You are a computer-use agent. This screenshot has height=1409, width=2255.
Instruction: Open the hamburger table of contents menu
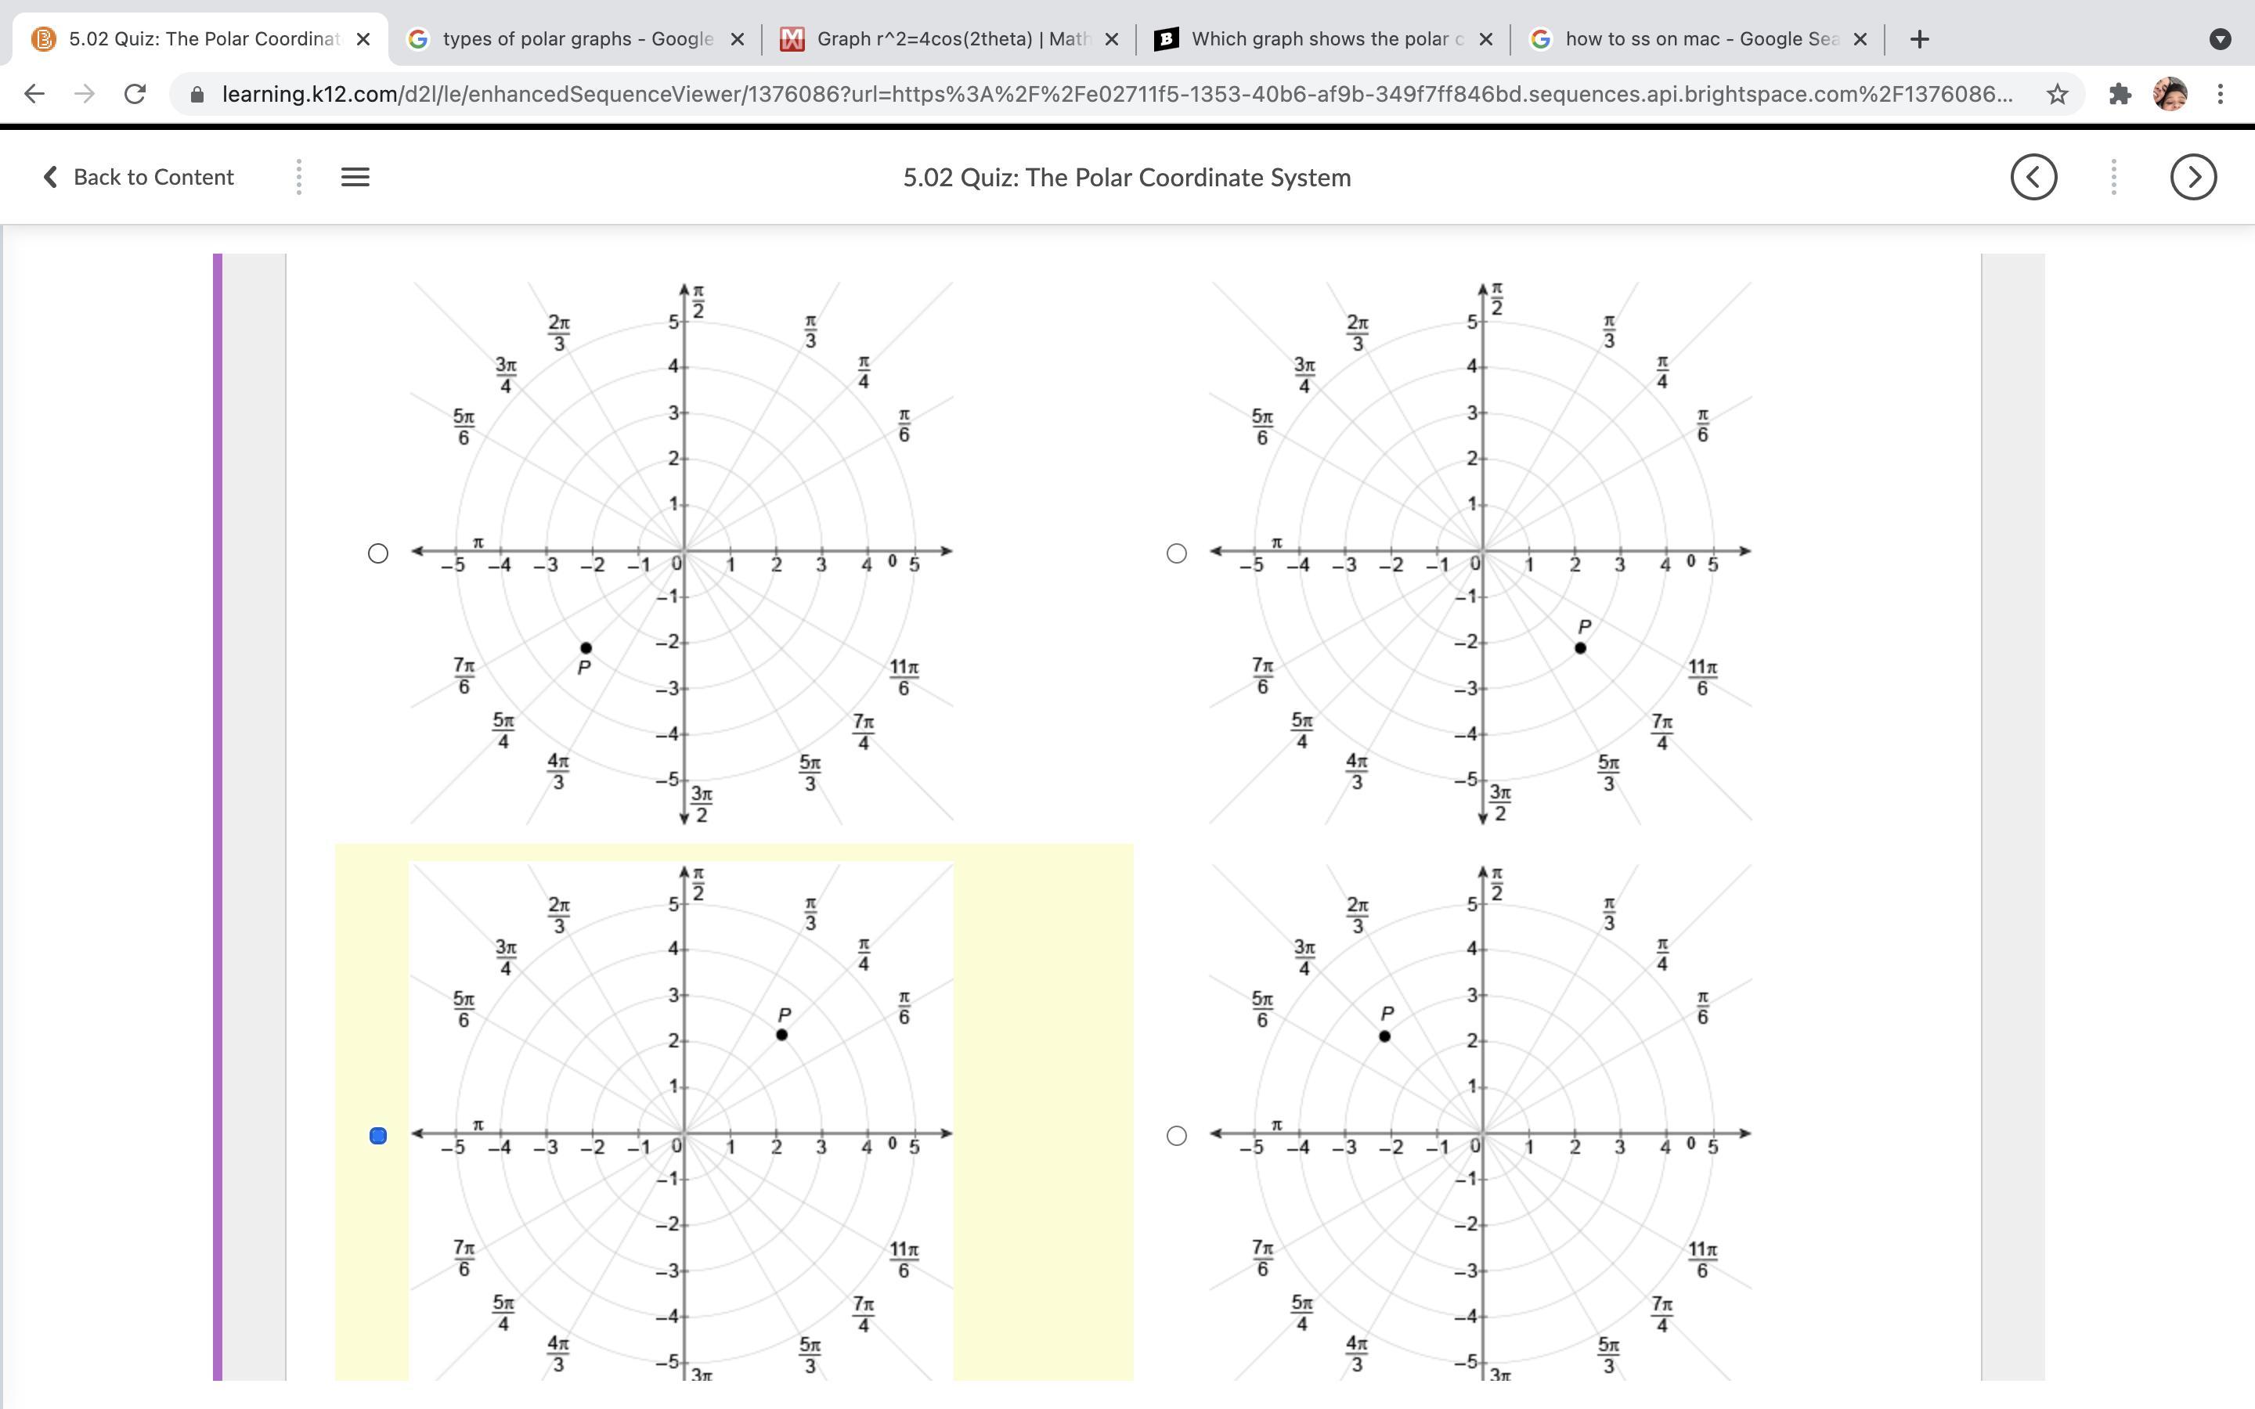355,177
